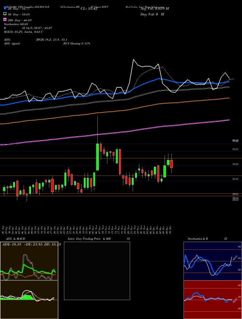Open the blue-background Stochastics mini chart

(x=212, y=261)
